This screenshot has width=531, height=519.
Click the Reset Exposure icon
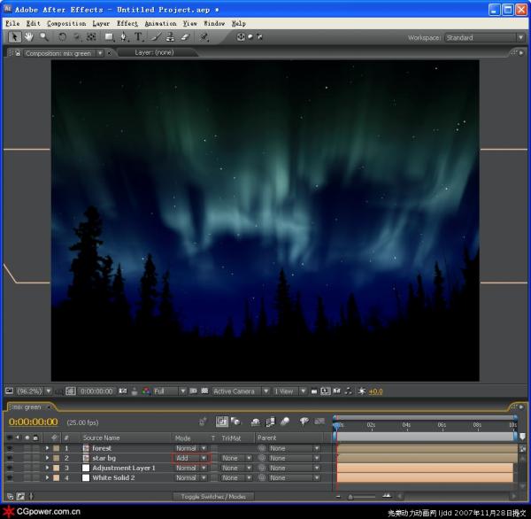click(362, 391)
